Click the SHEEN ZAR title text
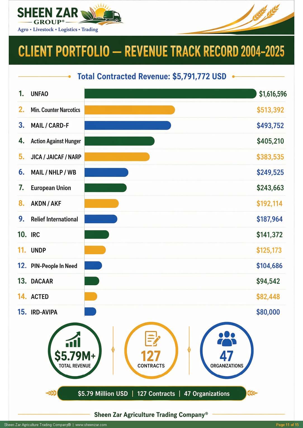Viewport: 303px width, 428px height. [48, 13]
